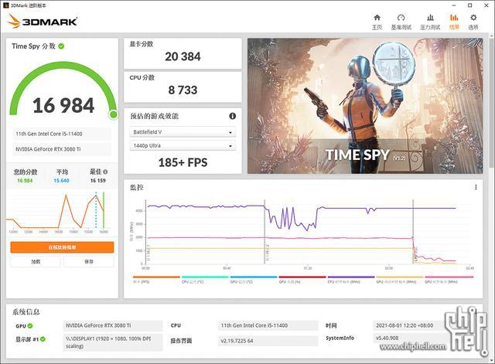Expand the 1440p Ultra resolution dropdown
495x364 pixels.
[183, 145]
